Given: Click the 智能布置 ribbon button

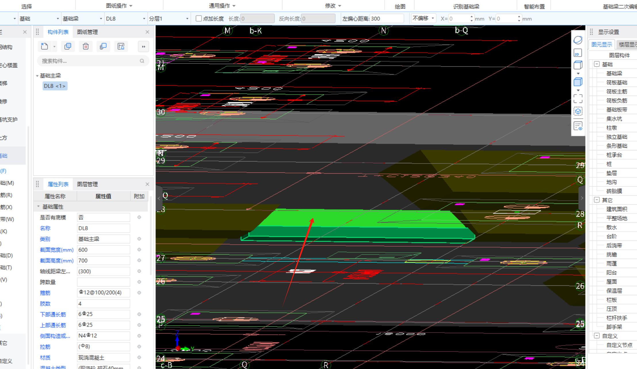Looking at the screenshot, I should [x=534, y=6].
